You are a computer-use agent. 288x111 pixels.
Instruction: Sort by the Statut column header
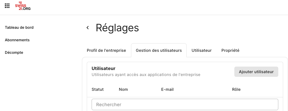(x=98, y=89)
